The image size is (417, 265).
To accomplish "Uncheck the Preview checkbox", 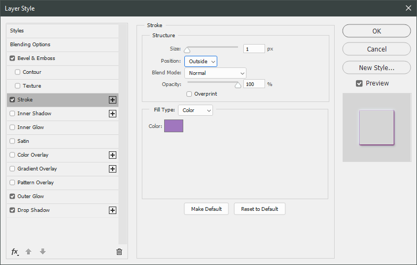I will pyautogui.click(x=359, y=83).
